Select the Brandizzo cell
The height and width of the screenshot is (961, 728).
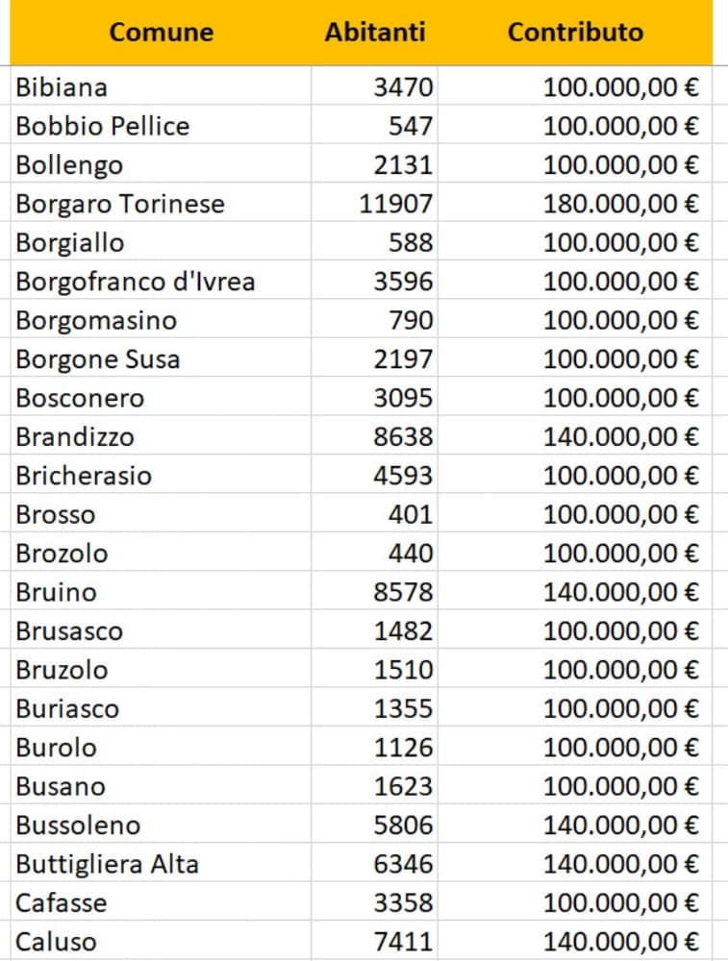(x=75, y=437)
